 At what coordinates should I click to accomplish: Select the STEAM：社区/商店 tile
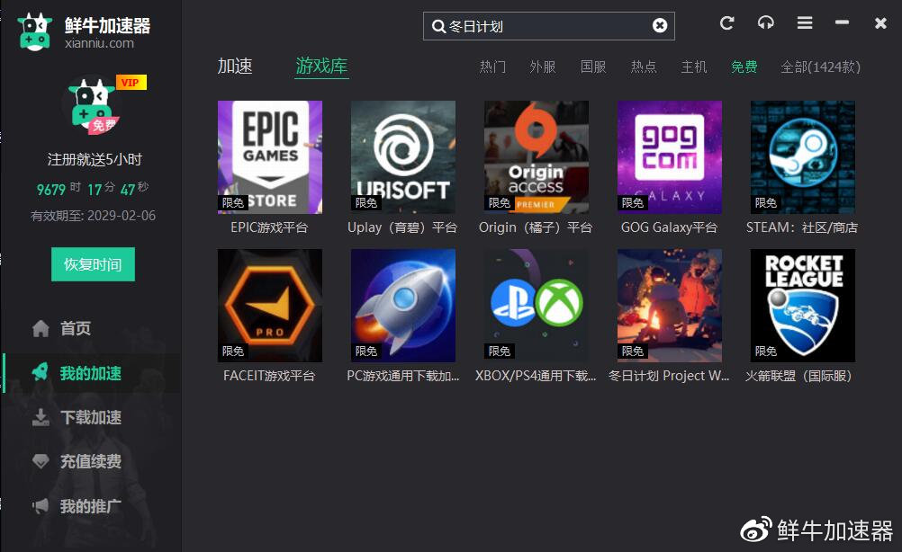click(x=802, y=157)
